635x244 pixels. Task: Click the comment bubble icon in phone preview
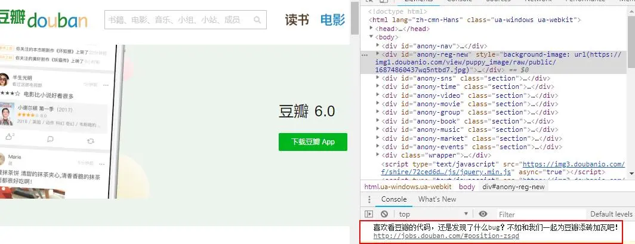point(50,139)
